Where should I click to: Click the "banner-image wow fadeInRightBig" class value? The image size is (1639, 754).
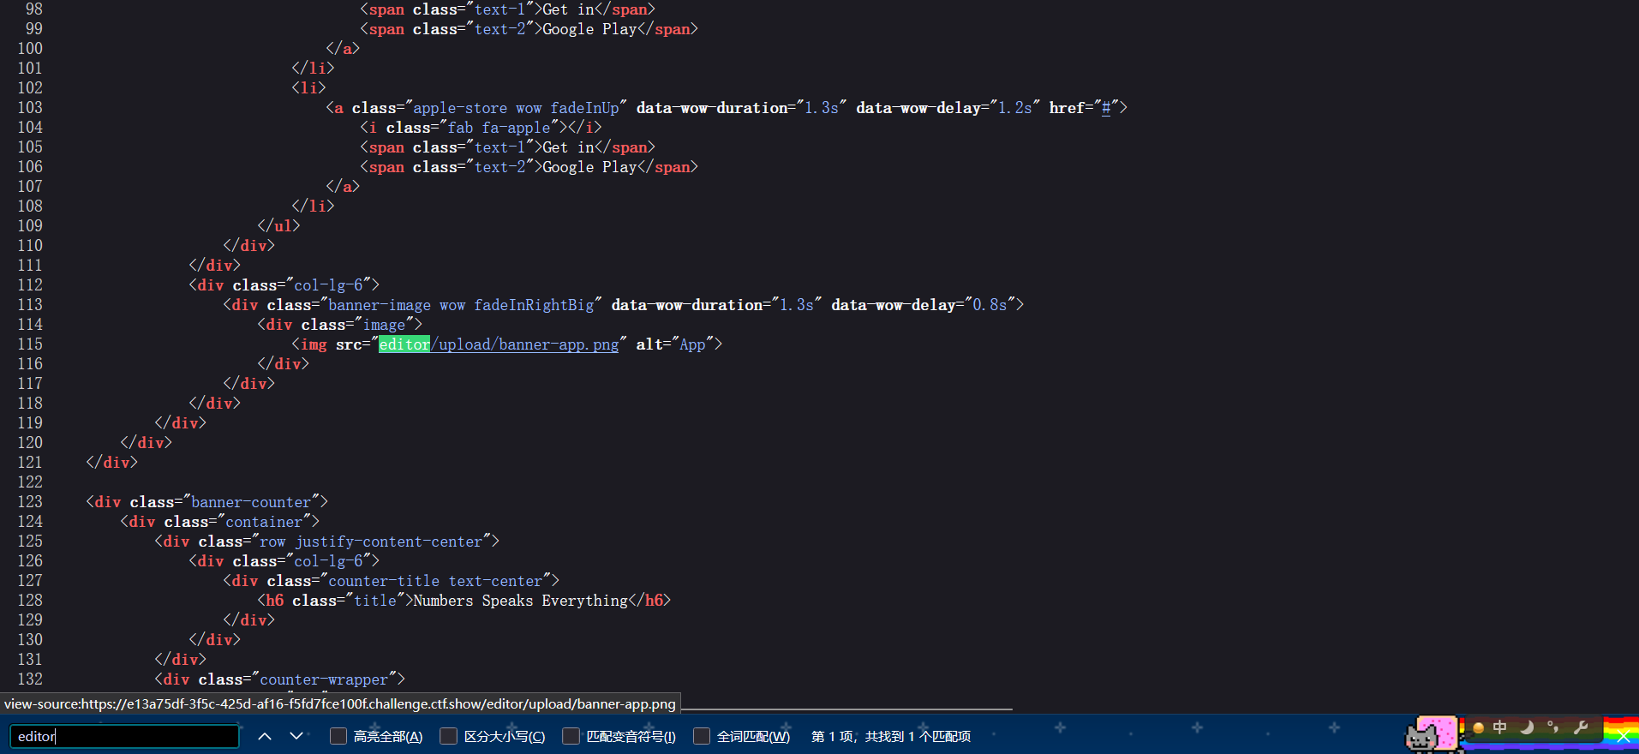pos(461,305)
